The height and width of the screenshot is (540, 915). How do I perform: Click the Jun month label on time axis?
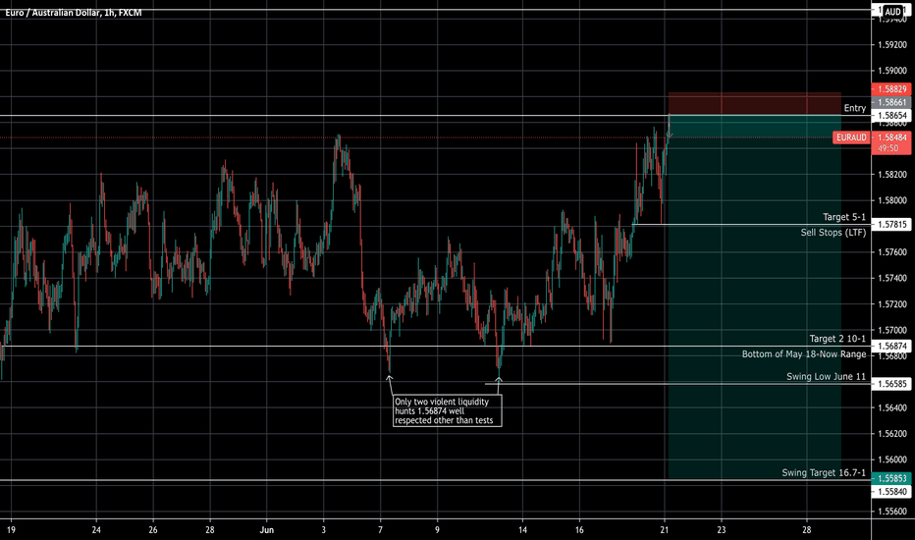(x=267, y=530)
